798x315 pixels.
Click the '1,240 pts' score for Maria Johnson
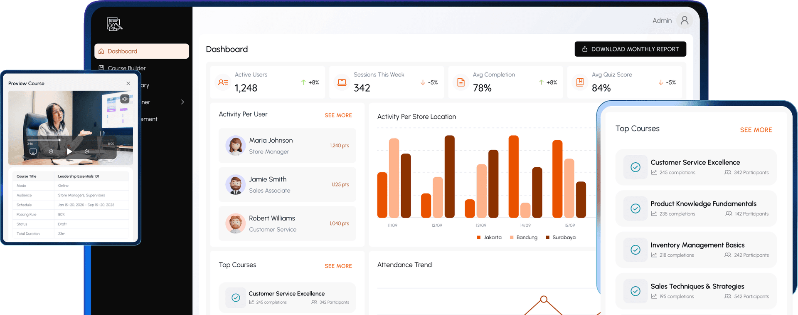340,146
